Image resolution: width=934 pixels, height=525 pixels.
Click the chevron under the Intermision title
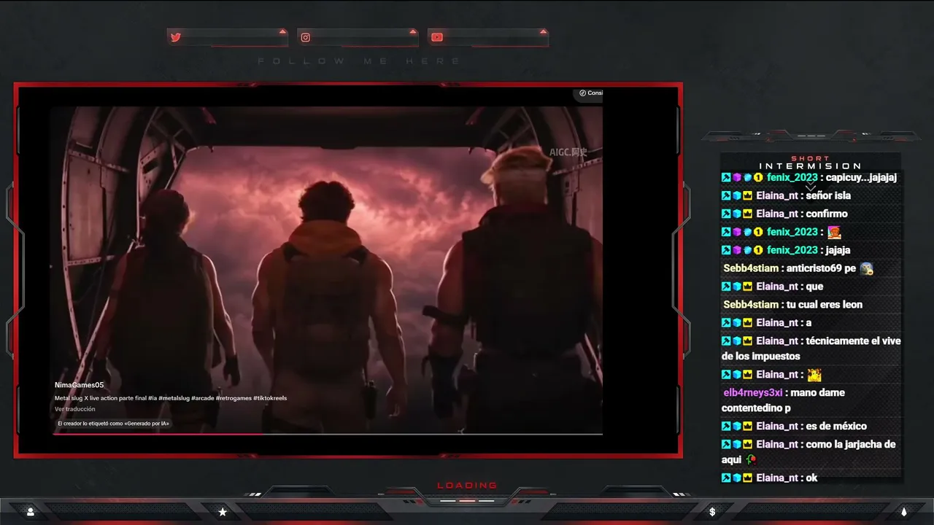(x=810, y=188)
